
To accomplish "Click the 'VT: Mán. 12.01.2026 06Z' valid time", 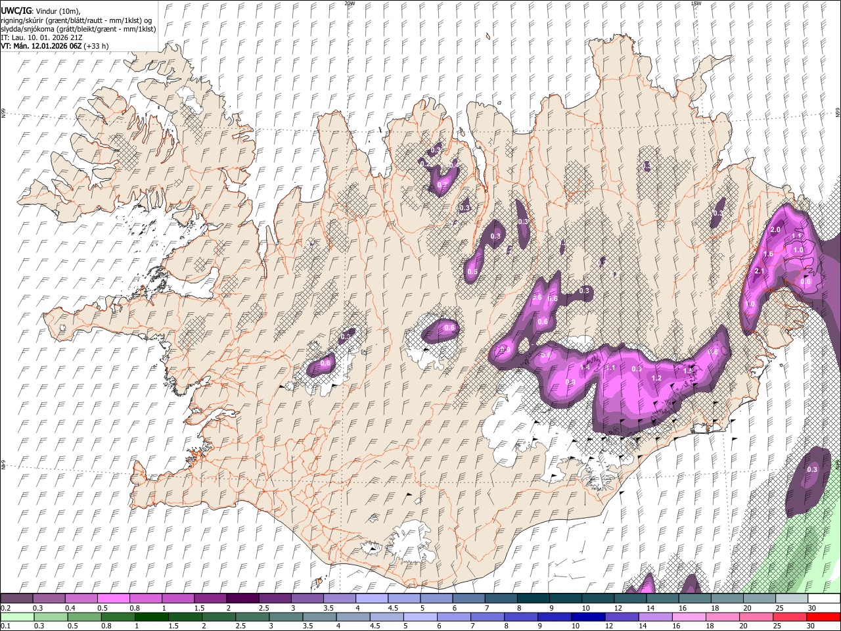I will pos(41,46).
